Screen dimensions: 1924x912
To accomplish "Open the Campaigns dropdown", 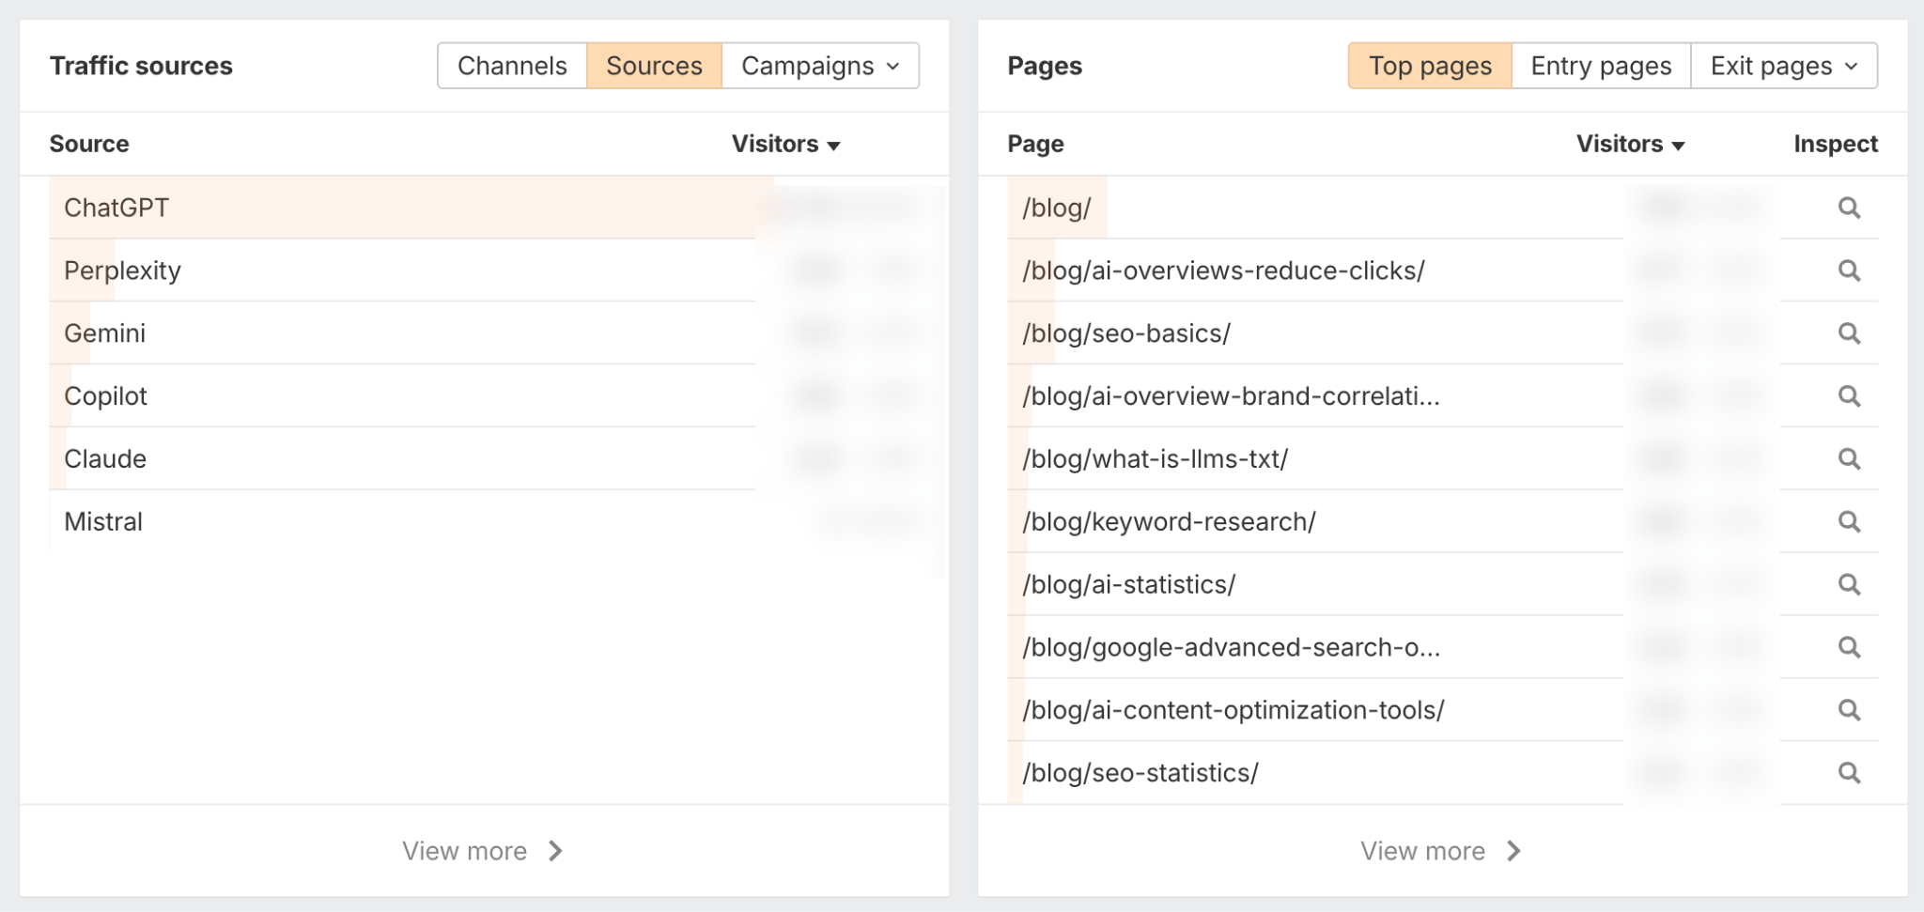I will coord(817,66).
